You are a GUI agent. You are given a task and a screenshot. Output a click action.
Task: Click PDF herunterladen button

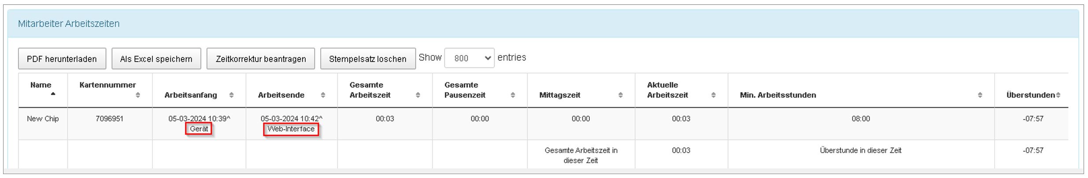coord(62,59)
